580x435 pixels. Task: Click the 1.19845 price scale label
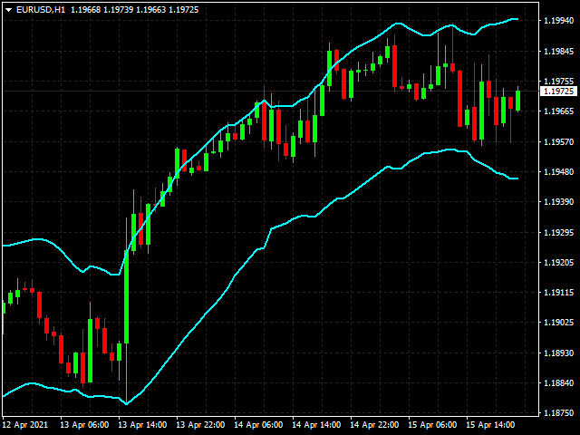pos(558,52)
